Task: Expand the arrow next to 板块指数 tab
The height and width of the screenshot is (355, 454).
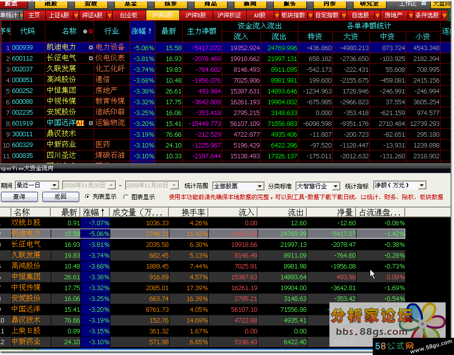Action: tap(310, 15)
